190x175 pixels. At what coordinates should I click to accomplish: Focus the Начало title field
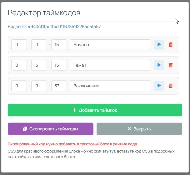coord(110,45)
